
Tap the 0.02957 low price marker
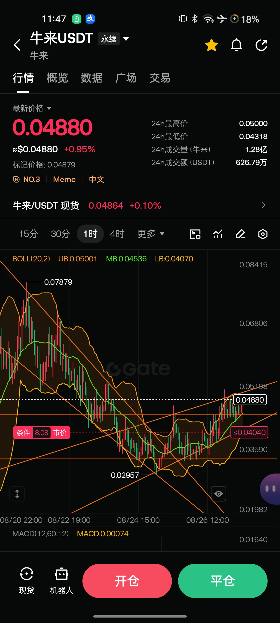coord(125,475)
